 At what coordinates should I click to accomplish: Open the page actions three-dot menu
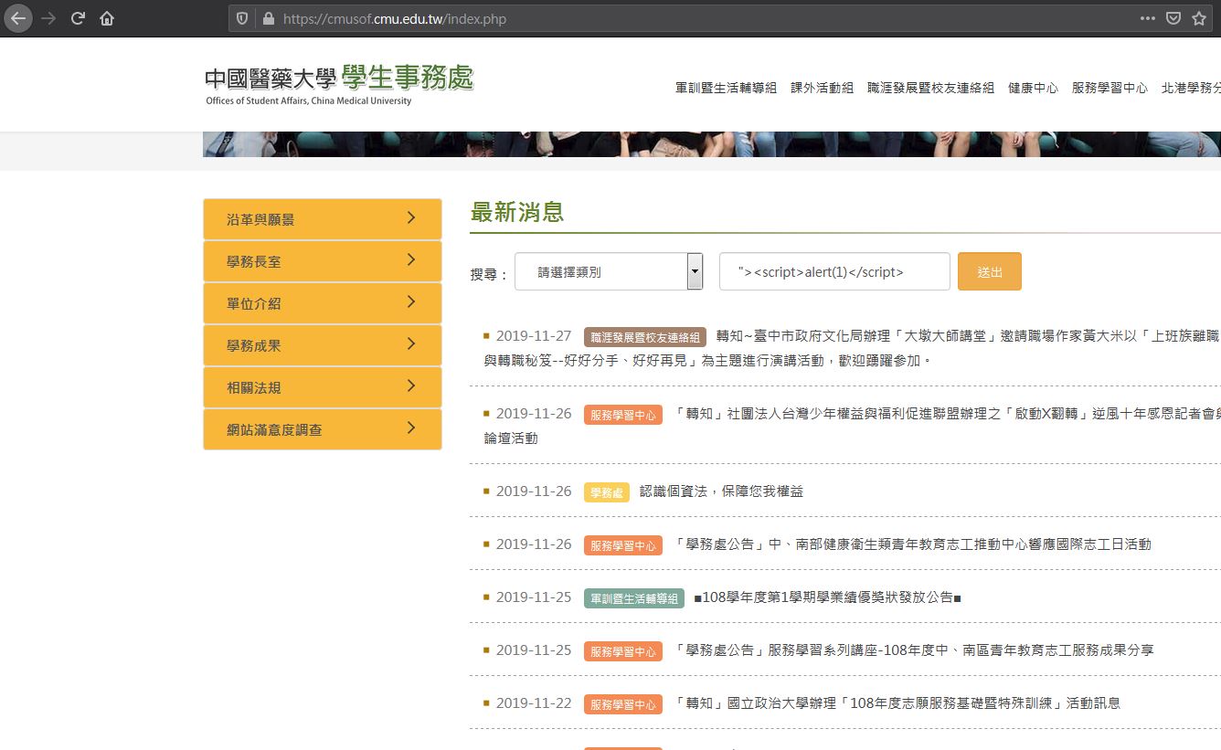[x=1148, y=18]
